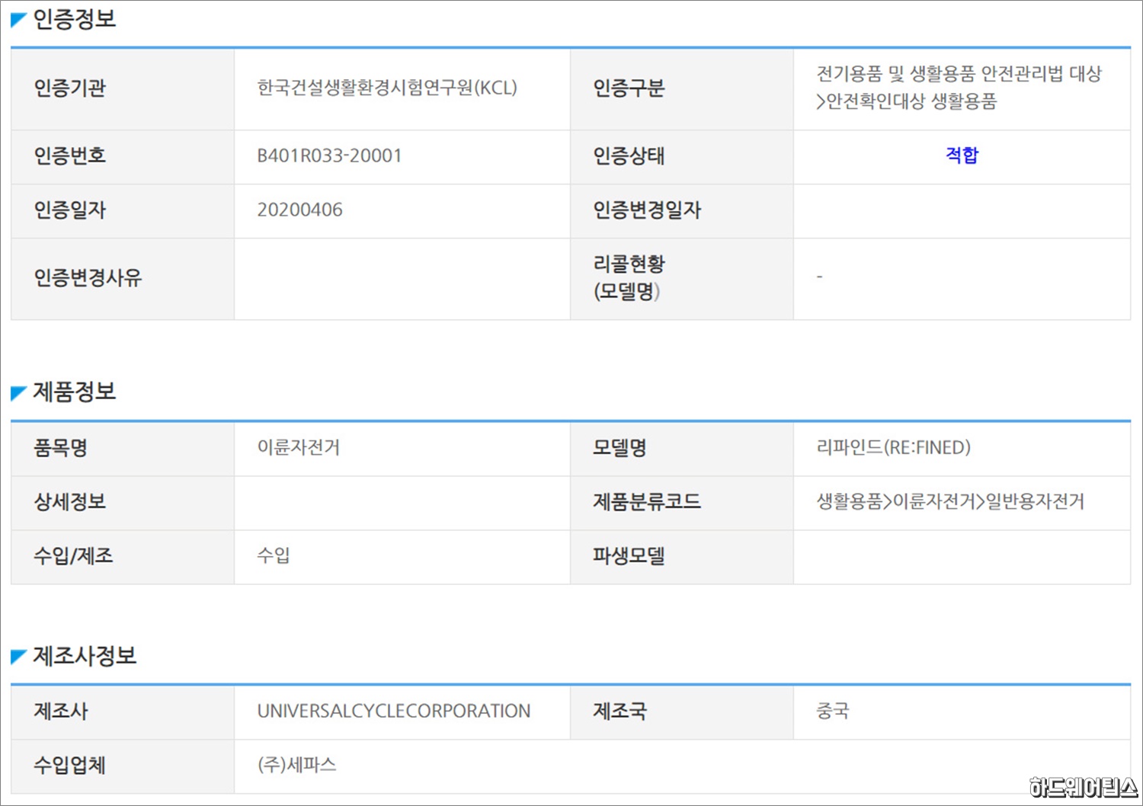Select the 이륜자전거 item name value
The image size is (1143, 806).
298,448
